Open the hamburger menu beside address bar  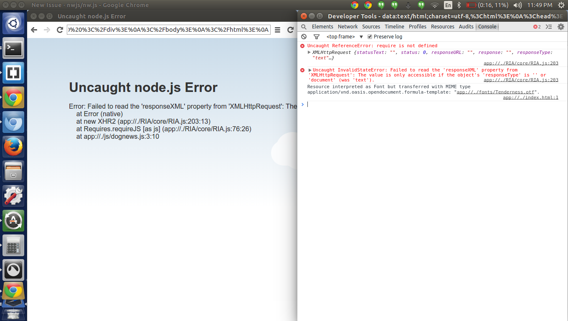(277, 30)
